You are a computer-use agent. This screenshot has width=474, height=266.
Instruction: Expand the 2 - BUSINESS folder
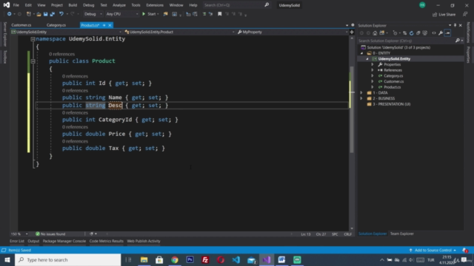click(361, 98)
